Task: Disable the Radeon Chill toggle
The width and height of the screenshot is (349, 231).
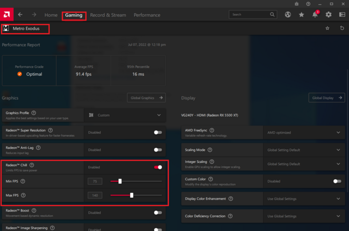Action: [x=158, y=167]
